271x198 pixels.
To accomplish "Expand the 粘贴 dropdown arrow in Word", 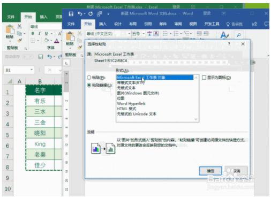I will point(70,48).
